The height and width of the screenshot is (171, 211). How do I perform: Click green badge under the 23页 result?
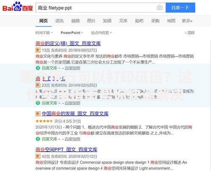[x=38, y=103]
